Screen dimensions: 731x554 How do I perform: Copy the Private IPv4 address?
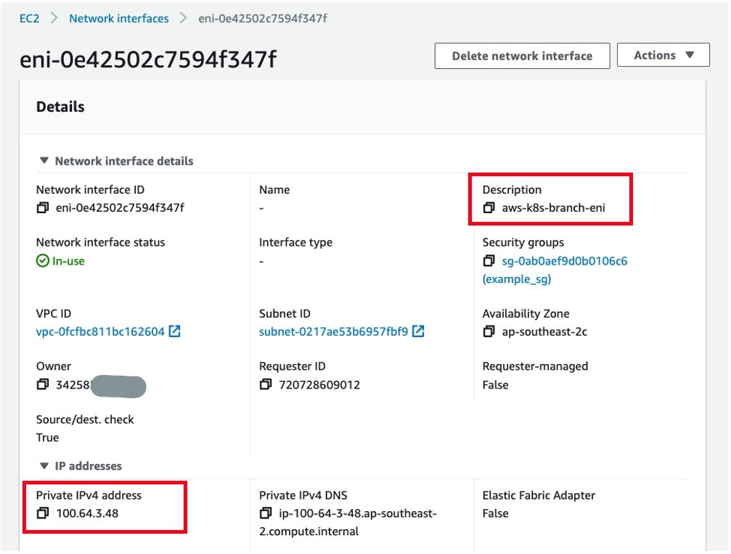(42, 513)
